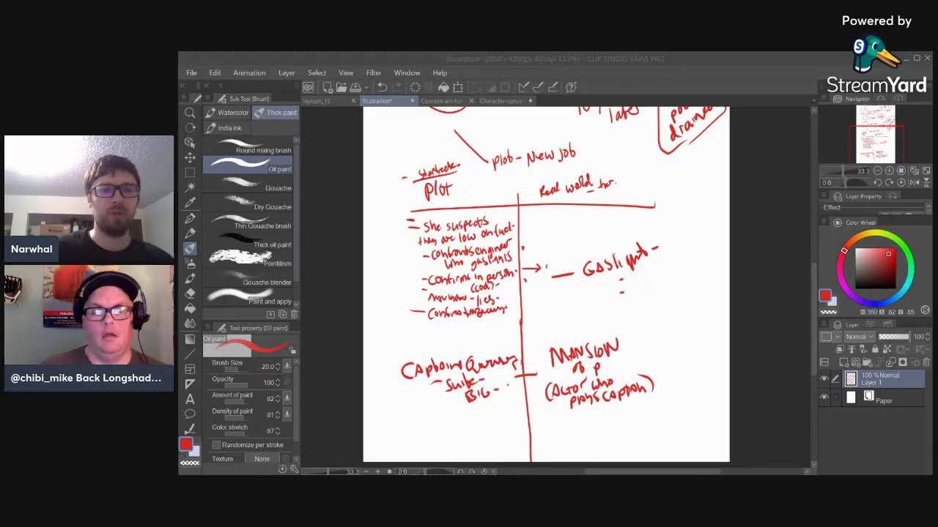Hide Layer 1 using eye icon
Viewport: 938px width, 527px height.
(x=824, y=379)
